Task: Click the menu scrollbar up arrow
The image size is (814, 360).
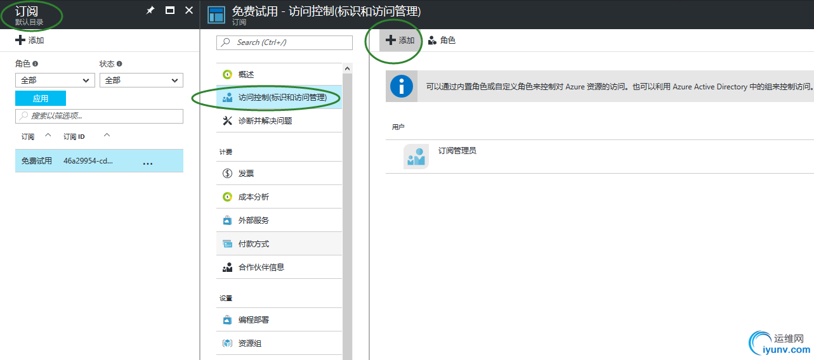Action: [347, 67]
